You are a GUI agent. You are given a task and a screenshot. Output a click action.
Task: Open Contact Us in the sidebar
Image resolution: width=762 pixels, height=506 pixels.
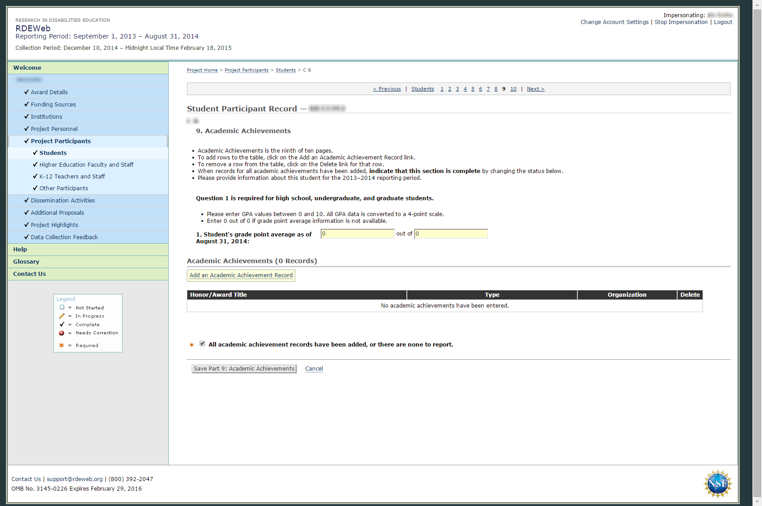click(88, 274)
